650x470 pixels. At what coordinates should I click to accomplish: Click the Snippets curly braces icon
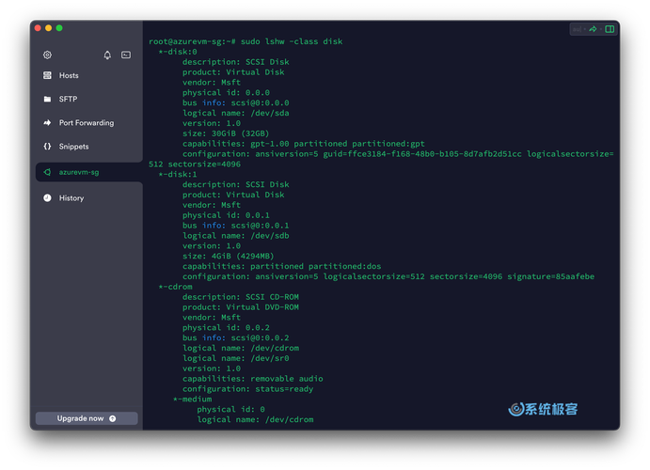point(48,147)
